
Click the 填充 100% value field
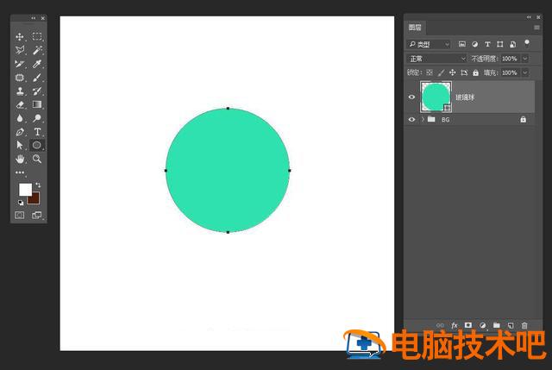pyautogui.click(x=510, y=72)
